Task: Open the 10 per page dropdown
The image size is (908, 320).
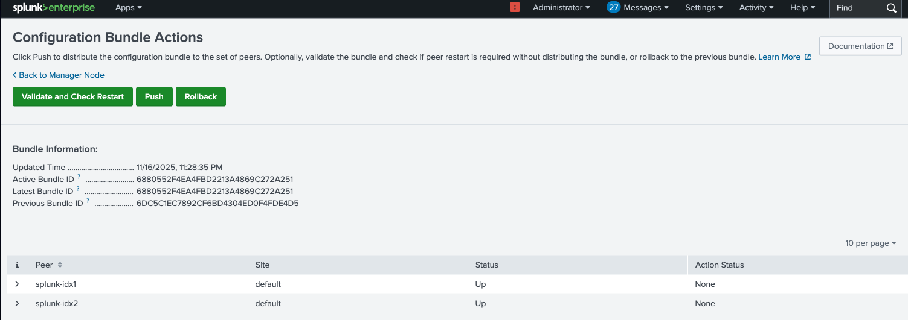Action: click(871, 243)
